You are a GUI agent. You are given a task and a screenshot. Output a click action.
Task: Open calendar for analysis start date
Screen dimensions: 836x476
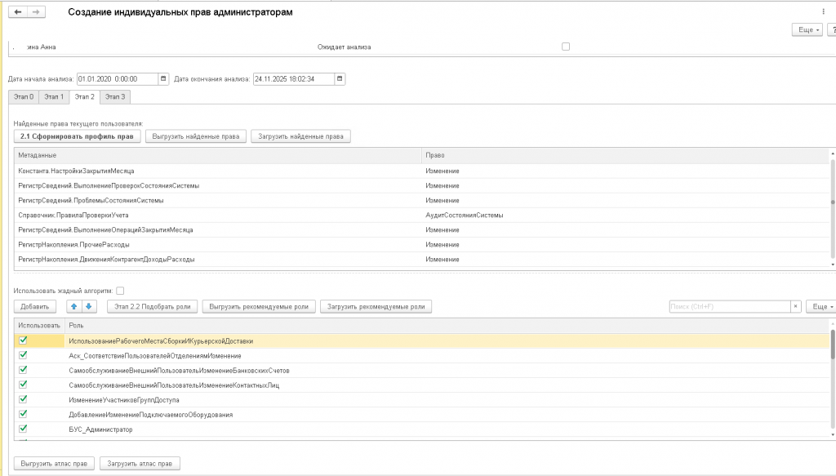pyautogui.click(x=164, y=79)
